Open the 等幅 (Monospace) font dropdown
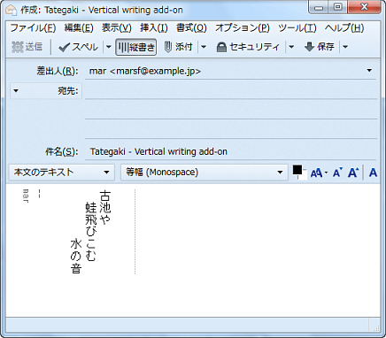Viewport: 386px width, 338px height. [205, 173]
